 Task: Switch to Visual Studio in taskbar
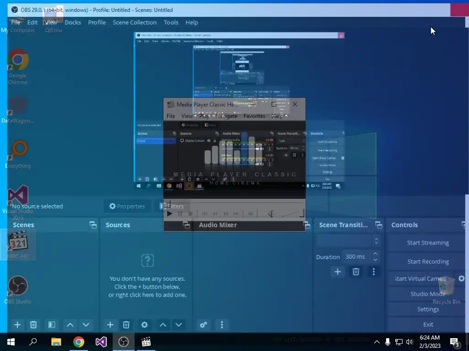click(101, 342)
